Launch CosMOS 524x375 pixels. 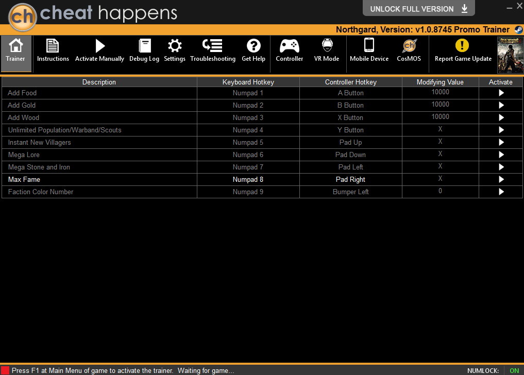coord(409,50)
